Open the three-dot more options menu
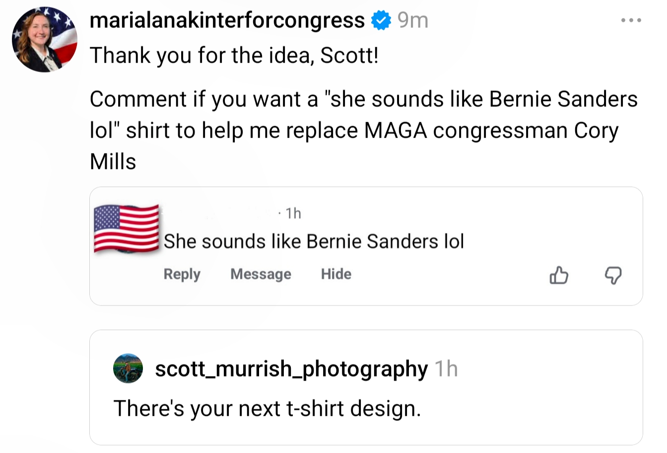The image size is (667, 453). click(x=631, y=21)
